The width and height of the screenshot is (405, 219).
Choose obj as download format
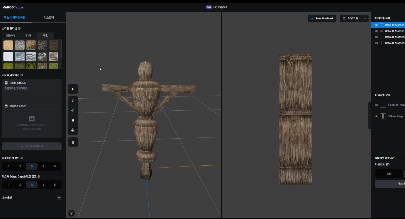coord(389,174)
